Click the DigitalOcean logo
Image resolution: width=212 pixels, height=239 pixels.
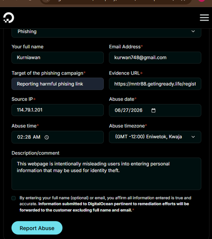click(x=9, y=18)
